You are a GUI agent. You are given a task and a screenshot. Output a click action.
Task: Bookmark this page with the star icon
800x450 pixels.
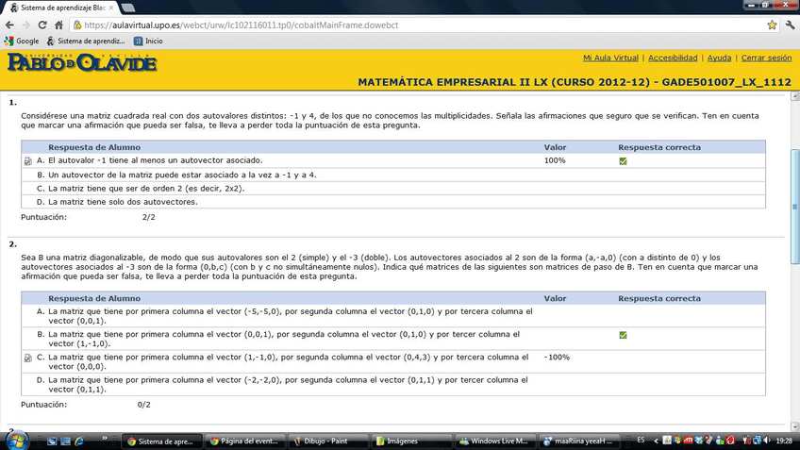click(x=772, y=25)
